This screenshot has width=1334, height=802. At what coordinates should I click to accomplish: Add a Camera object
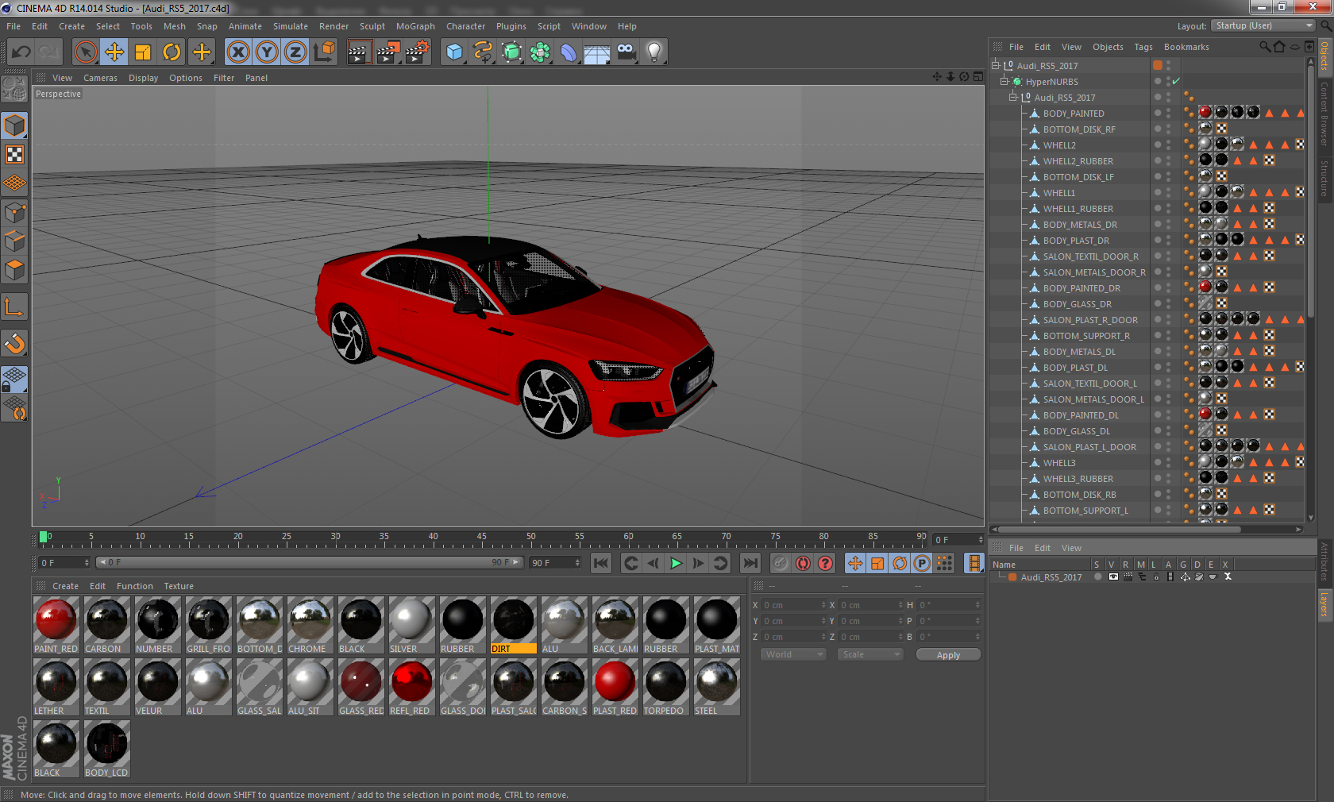coord(626,52)
